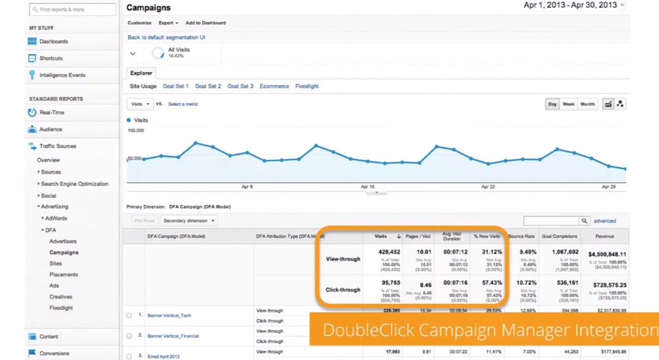Click the Customize button

click(x=139, y=23)
